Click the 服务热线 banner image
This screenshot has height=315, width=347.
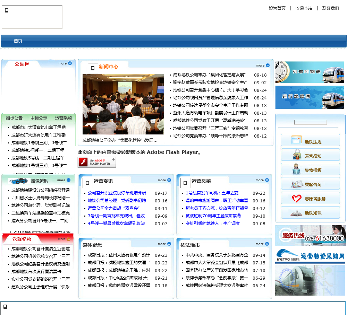pyautogui.click(x=310, y=235)
